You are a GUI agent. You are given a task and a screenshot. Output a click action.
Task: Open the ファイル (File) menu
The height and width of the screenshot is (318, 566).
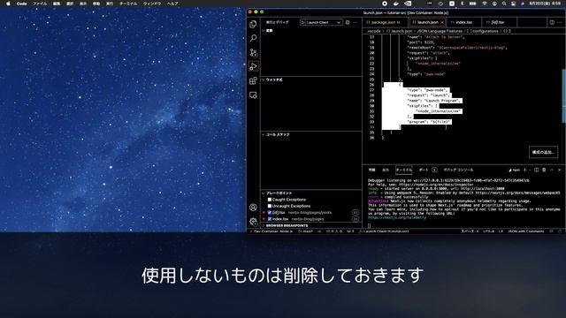click(40, 4)
